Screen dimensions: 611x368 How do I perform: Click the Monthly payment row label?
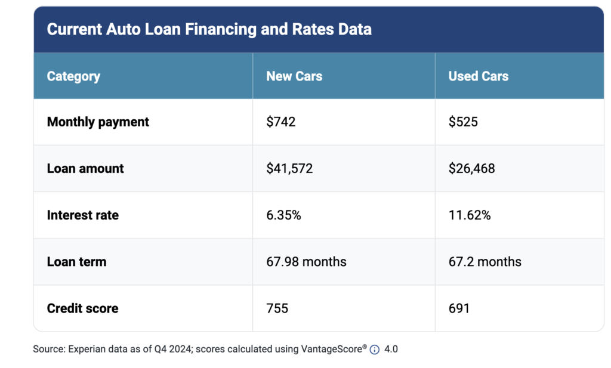tap(98, 122)
